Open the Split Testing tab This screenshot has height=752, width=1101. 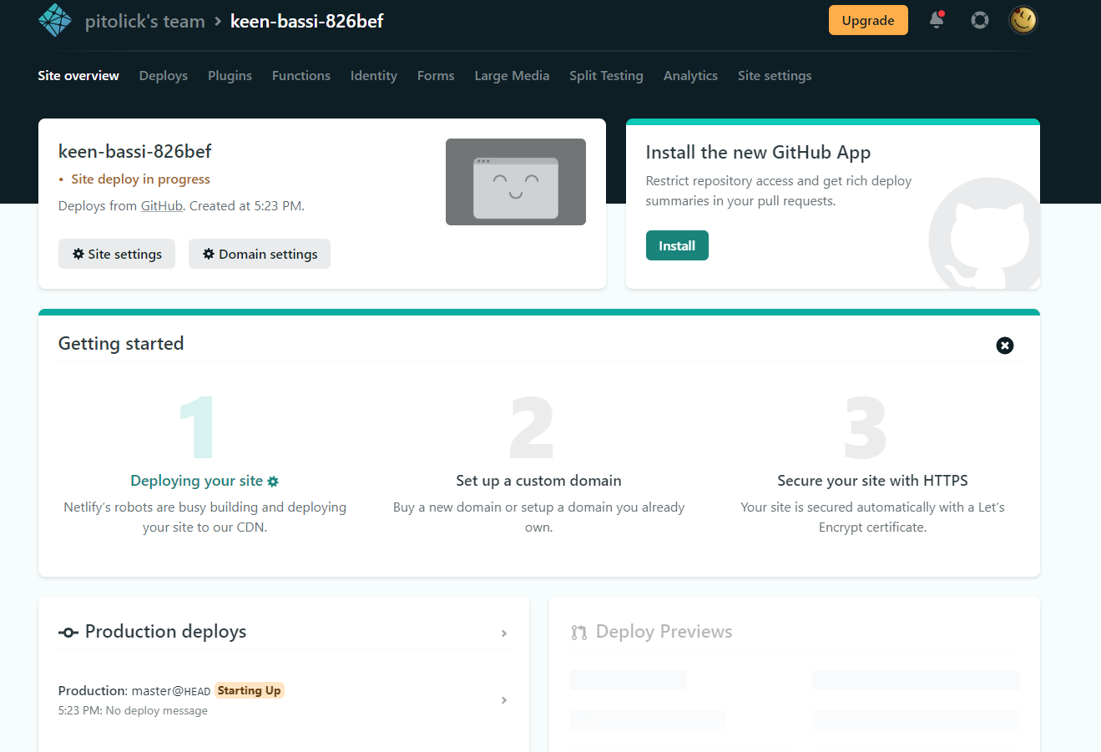(606, 76)
